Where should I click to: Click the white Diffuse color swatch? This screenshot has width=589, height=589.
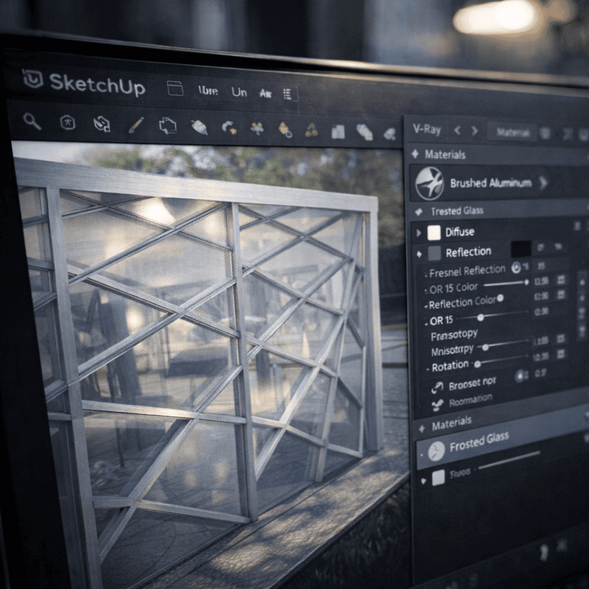point(434,233)
